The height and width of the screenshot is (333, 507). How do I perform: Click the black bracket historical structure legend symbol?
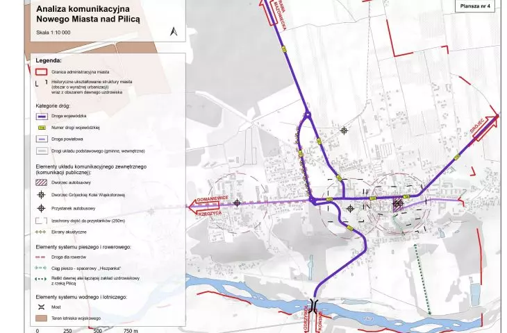pos(41,83)
